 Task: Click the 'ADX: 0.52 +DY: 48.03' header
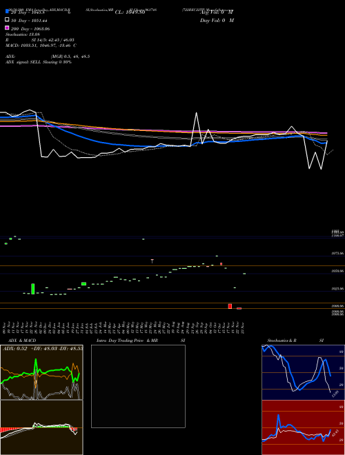(x=43, y=348)
